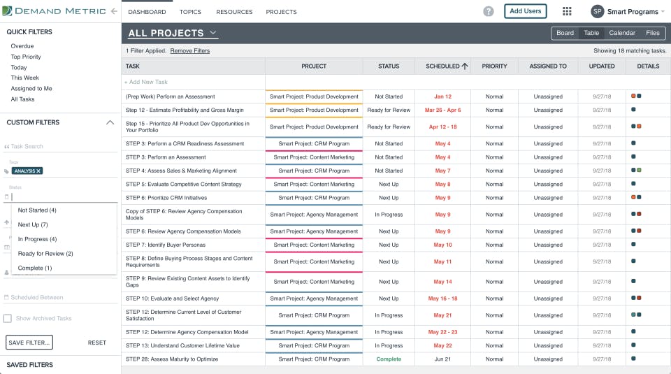671x374 pixels.
Task: Switch to Files view
Action: click(653, 33)
